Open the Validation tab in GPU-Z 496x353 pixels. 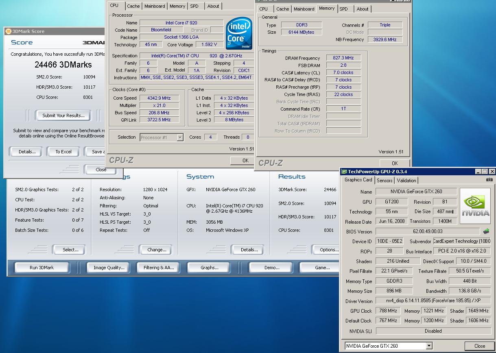pos(406,181)
